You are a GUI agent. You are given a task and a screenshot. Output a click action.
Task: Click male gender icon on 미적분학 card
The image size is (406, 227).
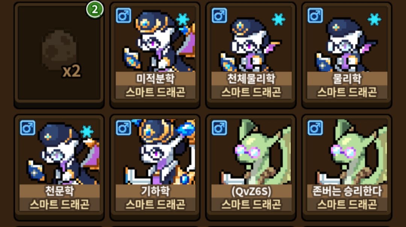(x=124, y=15)
